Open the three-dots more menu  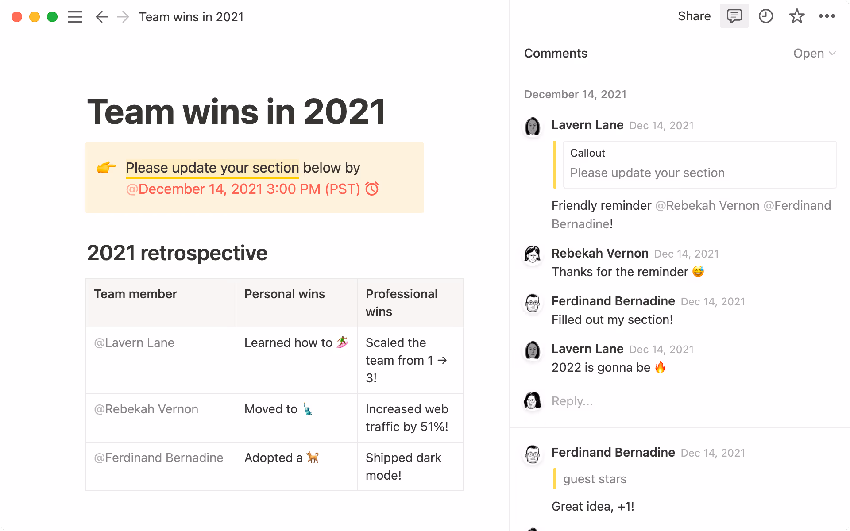pos(827,16)
